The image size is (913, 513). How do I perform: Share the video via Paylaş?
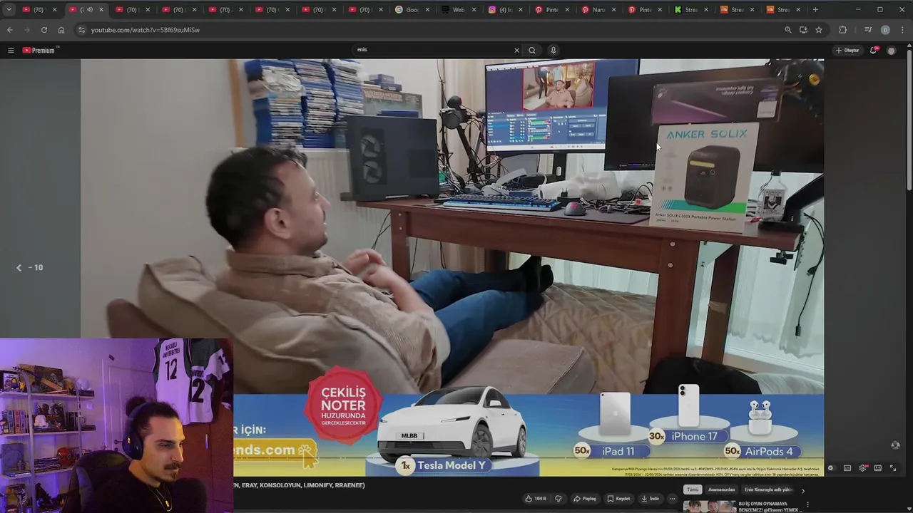coord(585,499)
